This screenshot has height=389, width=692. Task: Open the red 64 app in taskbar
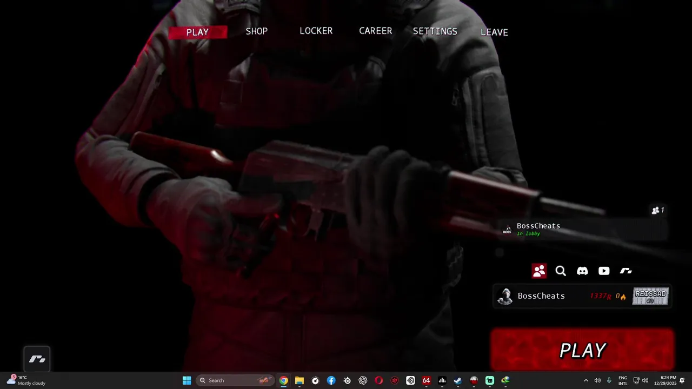point(426,380)
